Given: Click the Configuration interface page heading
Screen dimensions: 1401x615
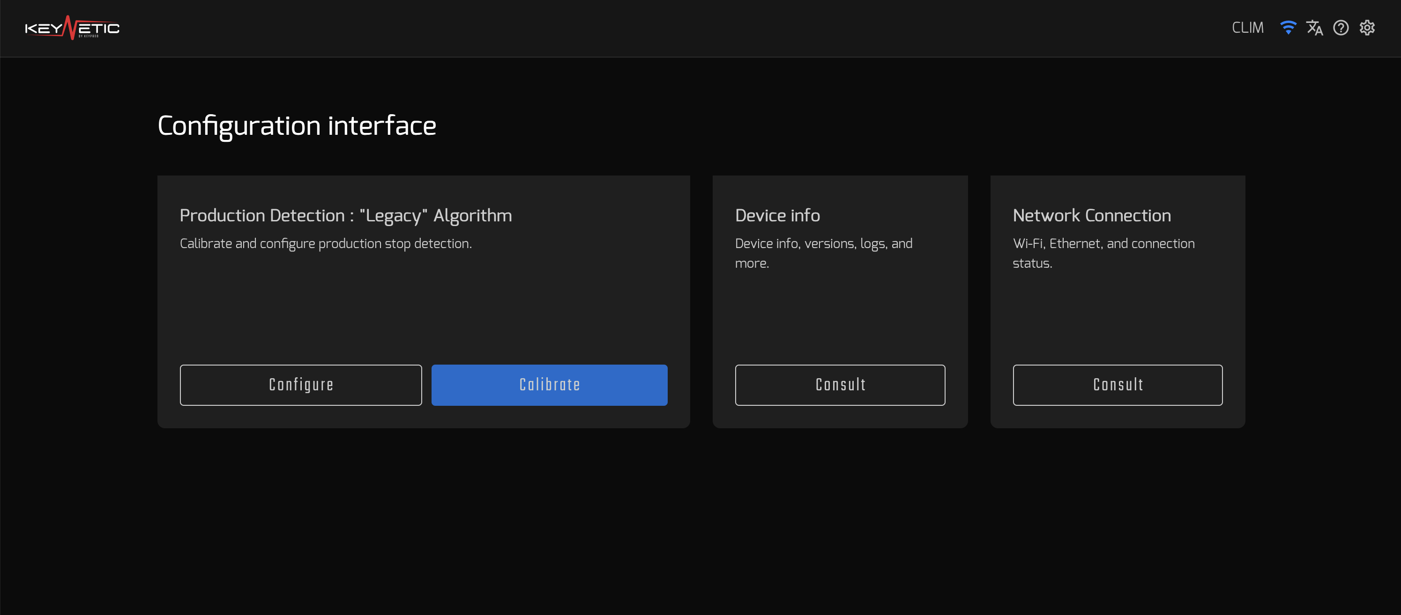Looking at the screenshot, I should click(297, 126).
